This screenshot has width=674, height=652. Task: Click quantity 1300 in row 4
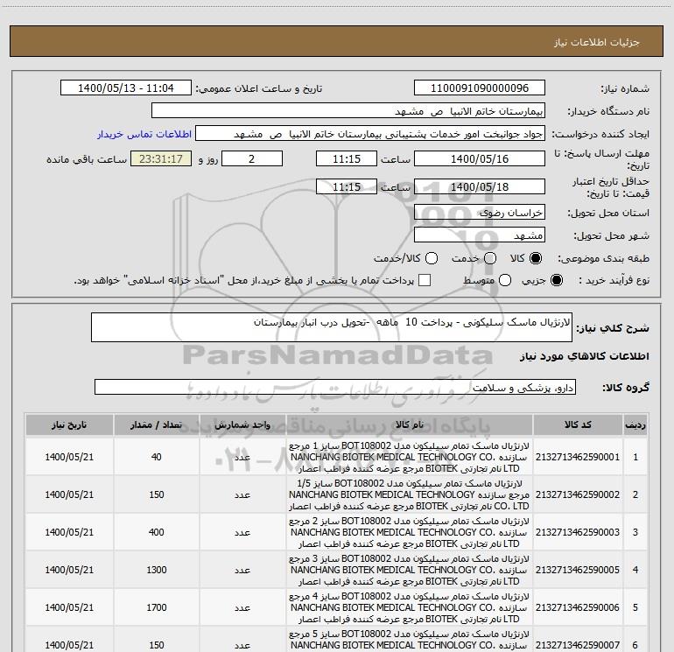click(x=157, y=570)
